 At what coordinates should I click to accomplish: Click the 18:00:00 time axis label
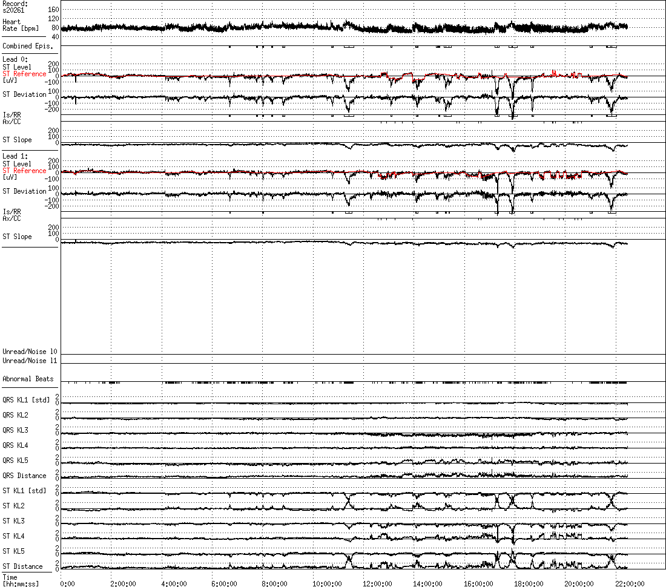click(529, 583)
